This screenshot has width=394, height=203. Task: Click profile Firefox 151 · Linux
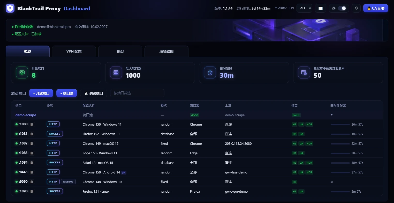(x=96, y=192)
